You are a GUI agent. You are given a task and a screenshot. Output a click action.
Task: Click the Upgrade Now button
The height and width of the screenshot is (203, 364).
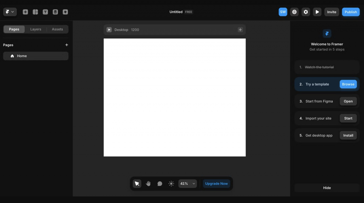point(216,183)
